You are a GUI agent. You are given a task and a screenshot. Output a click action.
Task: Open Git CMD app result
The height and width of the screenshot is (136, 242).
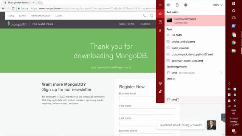(195, 35)
